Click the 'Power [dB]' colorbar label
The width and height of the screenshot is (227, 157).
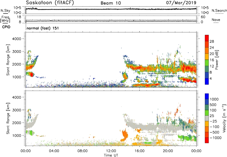tap(217, 60)
